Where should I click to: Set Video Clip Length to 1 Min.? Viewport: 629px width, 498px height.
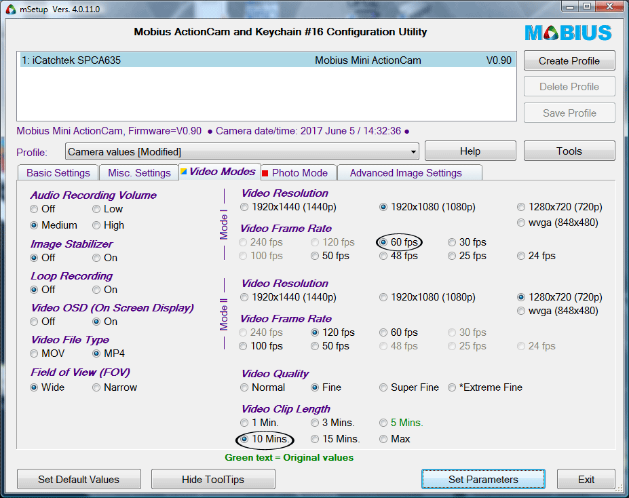[259, 423]
